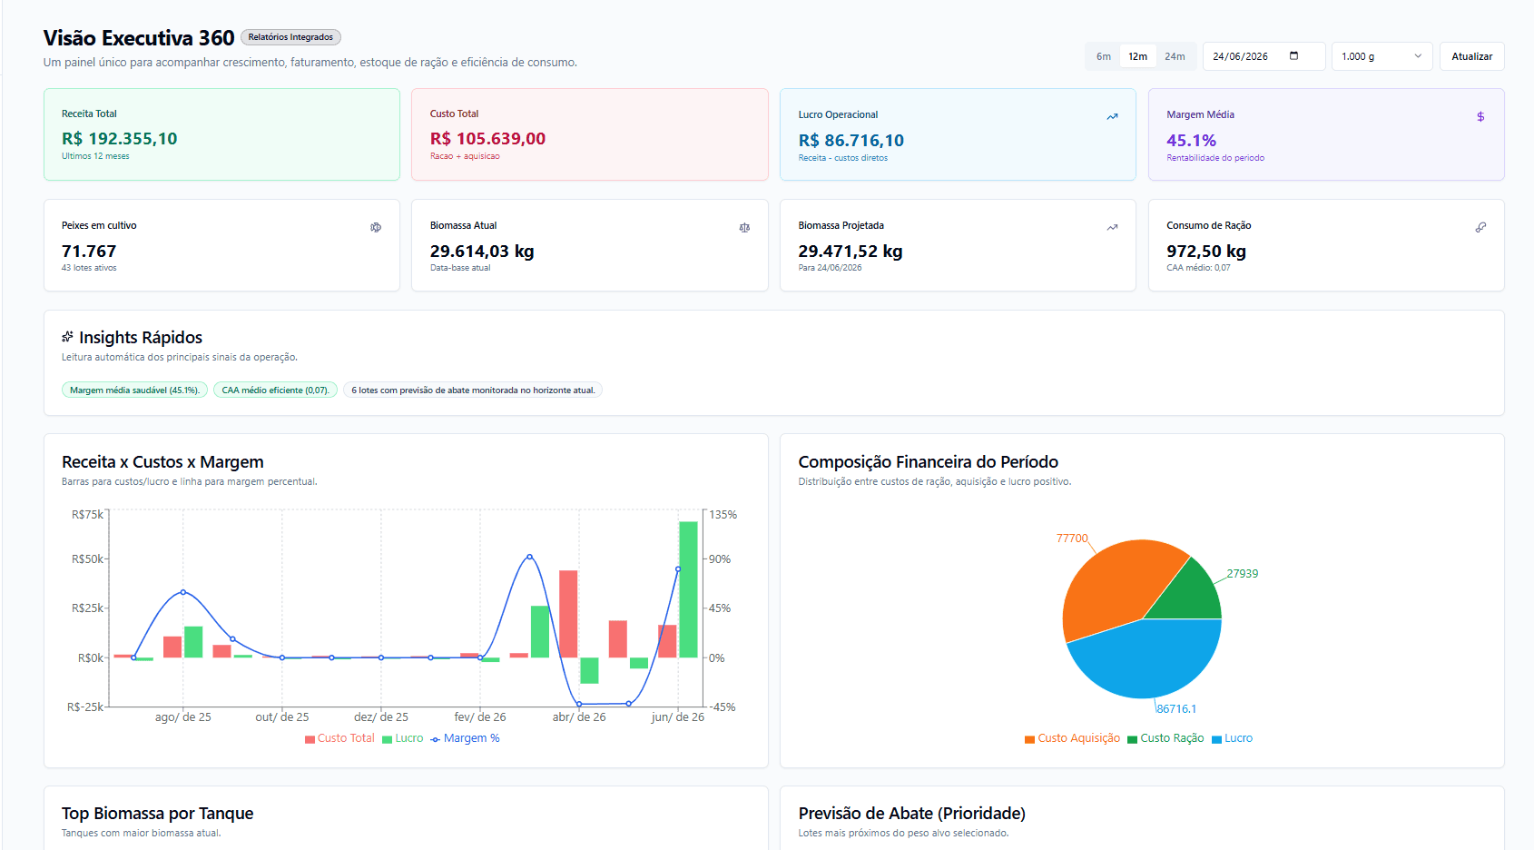Toggle green Lucro series in bar chart legend
Screen dimensions: 1534x850
[403, 738]
